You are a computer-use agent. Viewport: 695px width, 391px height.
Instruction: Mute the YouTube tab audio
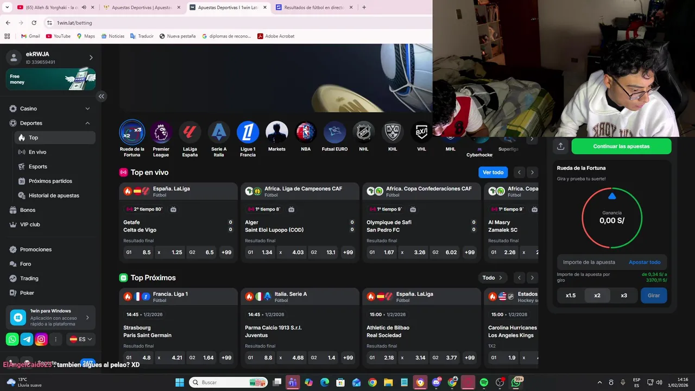(84, 8)
